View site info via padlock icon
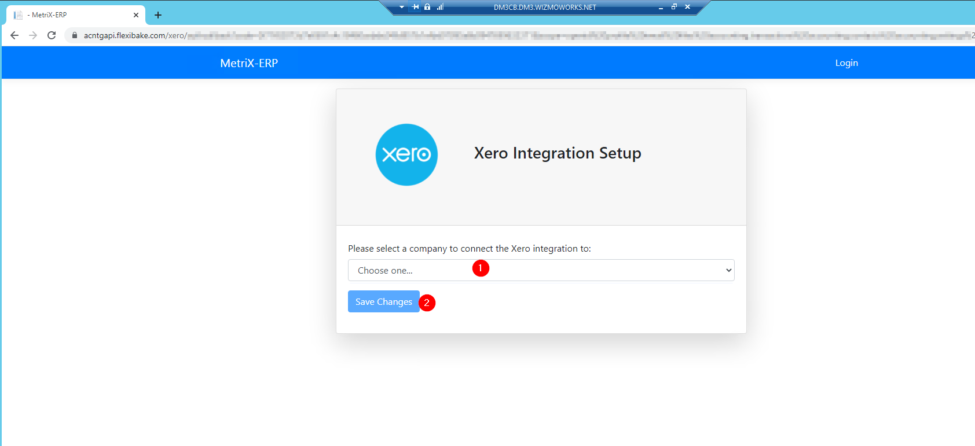975x446 pixels. pyautogui.click(x=75, y=35)
